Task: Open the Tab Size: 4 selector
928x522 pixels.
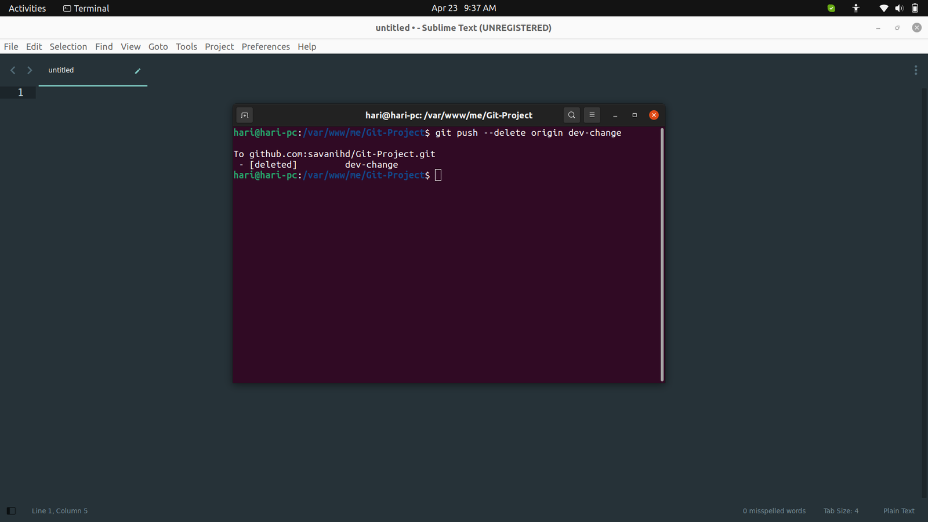Action: [840, 511]
